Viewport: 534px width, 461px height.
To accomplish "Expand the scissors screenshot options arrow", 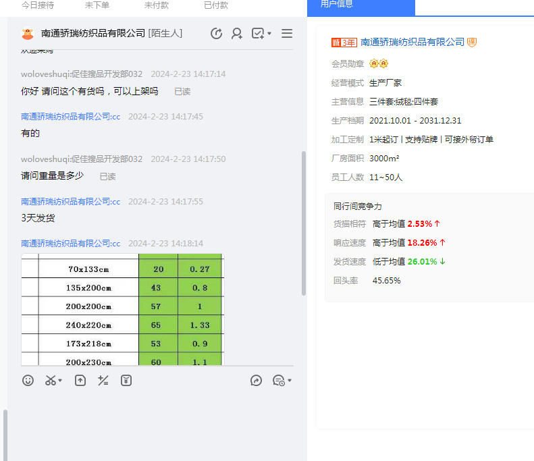I will (x=60, y=381).
